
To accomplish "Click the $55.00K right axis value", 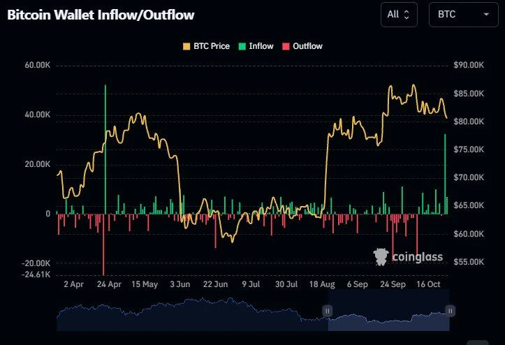I will 469,262.
